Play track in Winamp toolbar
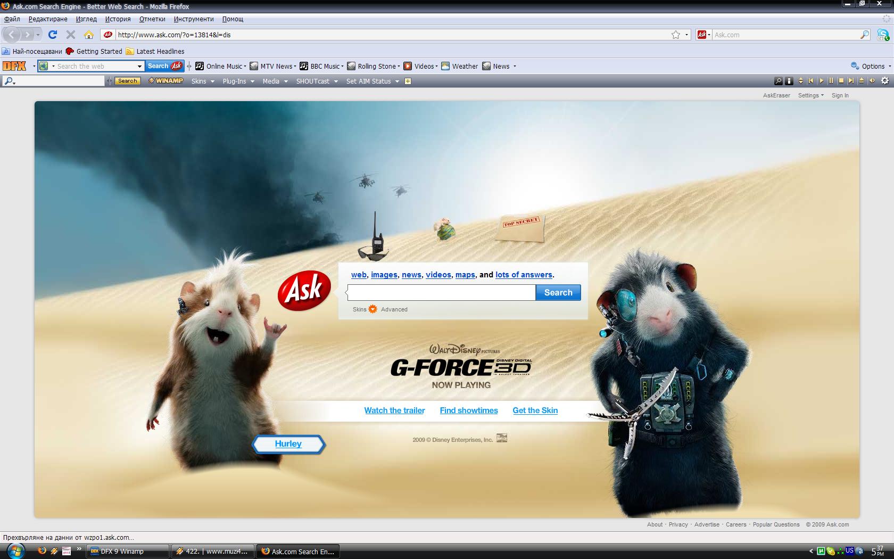Screen dimensions: 894x559 point(821,81)
